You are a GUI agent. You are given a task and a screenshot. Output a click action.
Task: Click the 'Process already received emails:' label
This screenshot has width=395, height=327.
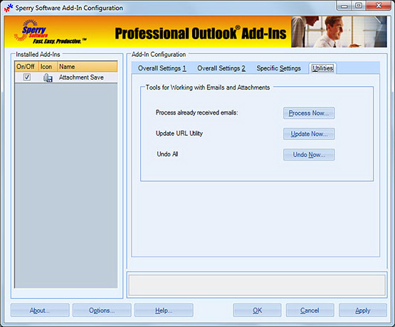196,113
